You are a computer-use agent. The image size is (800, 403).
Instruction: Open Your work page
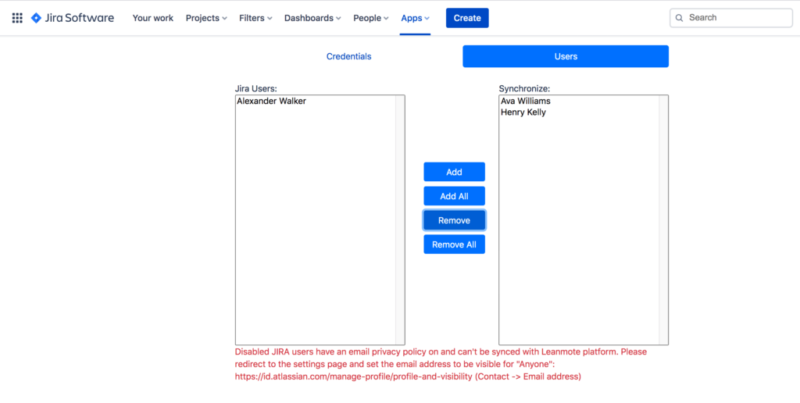(x=153, y=18)
